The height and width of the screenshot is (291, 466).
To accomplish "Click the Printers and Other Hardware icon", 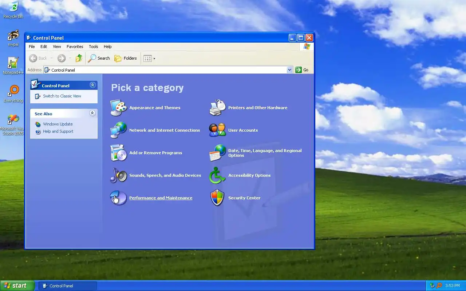I will [x=218, y=108].
